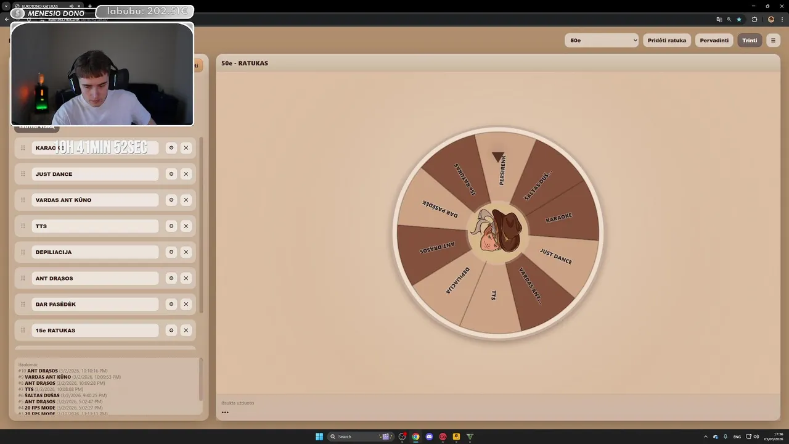Image resolution: width=789 pixels, height=444 pixels.
Task: Remove the ANT DRĄSOS entry with X
Action: 186,278
